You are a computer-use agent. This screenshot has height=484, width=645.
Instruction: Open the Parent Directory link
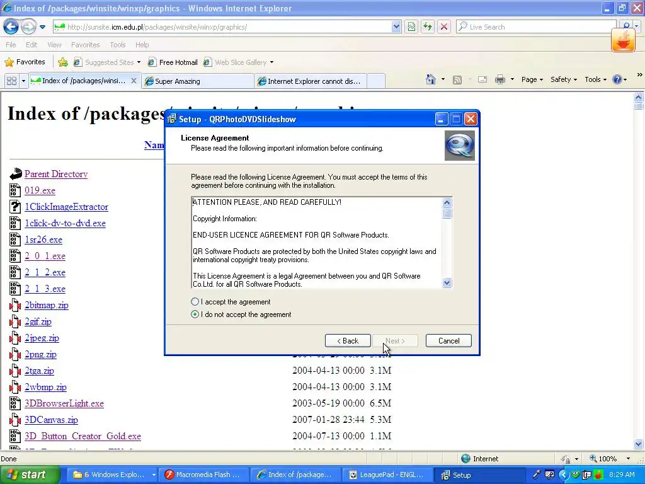[56, 174]
